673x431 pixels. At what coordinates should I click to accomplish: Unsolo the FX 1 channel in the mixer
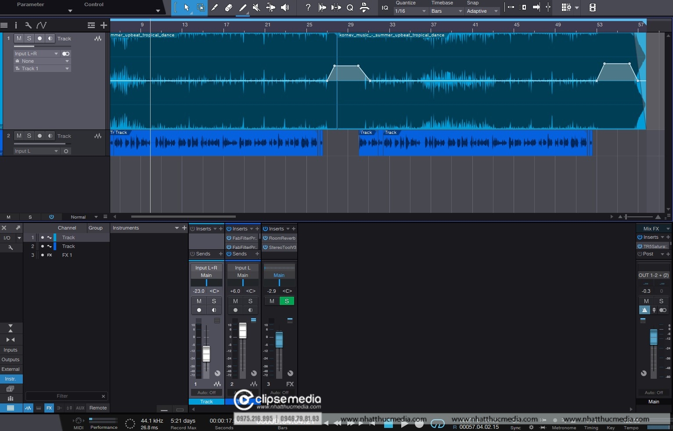pos(287,301)
